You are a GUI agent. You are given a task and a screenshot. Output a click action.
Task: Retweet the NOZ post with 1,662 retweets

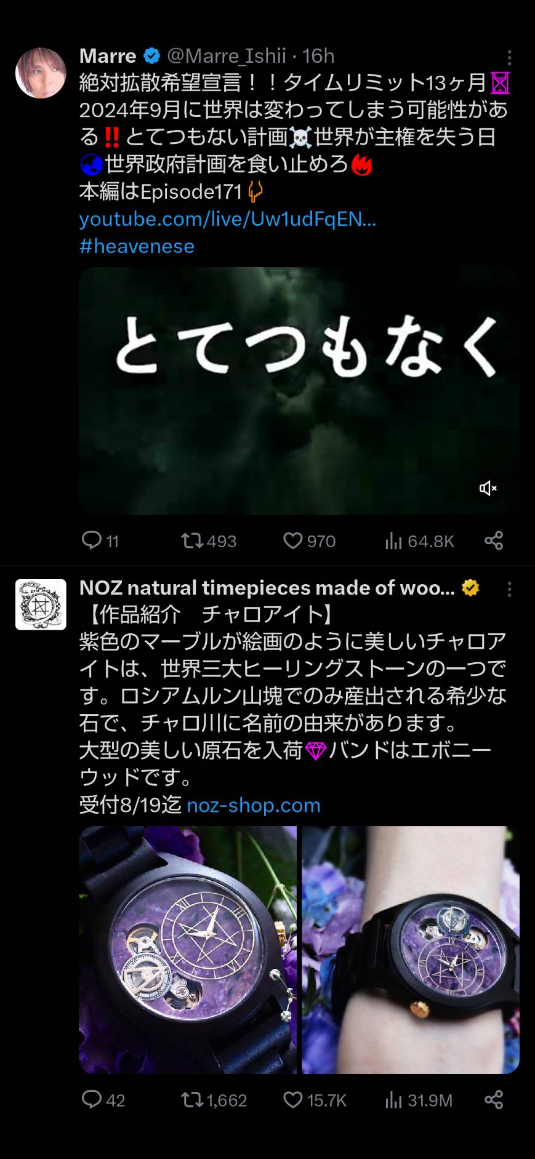pyautogui.click(x=214, y=1100)
